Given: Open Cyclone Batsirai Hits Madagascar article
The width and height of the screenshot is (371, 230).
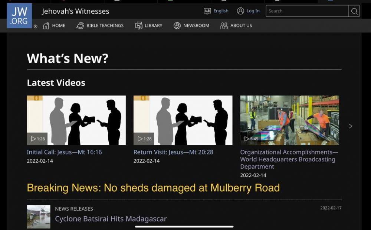Looking at the screenshot, I should [x=111, y=218].
